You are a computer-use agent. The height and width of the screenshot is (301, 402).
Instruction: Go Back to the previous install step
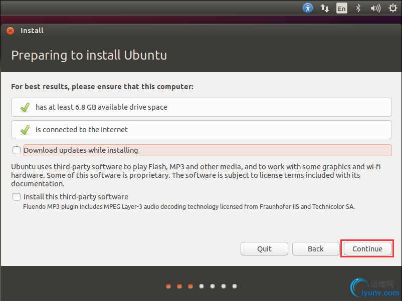coord(316,249)
